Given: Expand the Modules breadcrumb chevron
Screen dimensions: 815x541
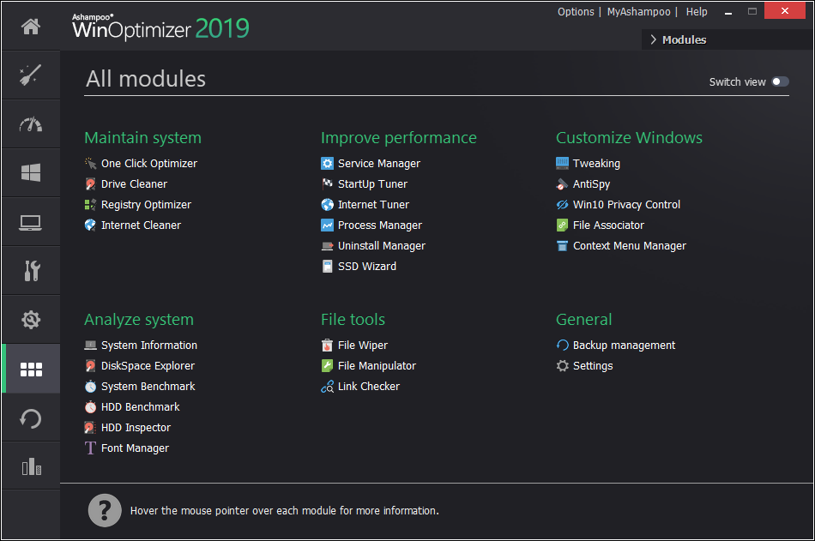Looking at the screenshot, I should [x=654, y=39].
